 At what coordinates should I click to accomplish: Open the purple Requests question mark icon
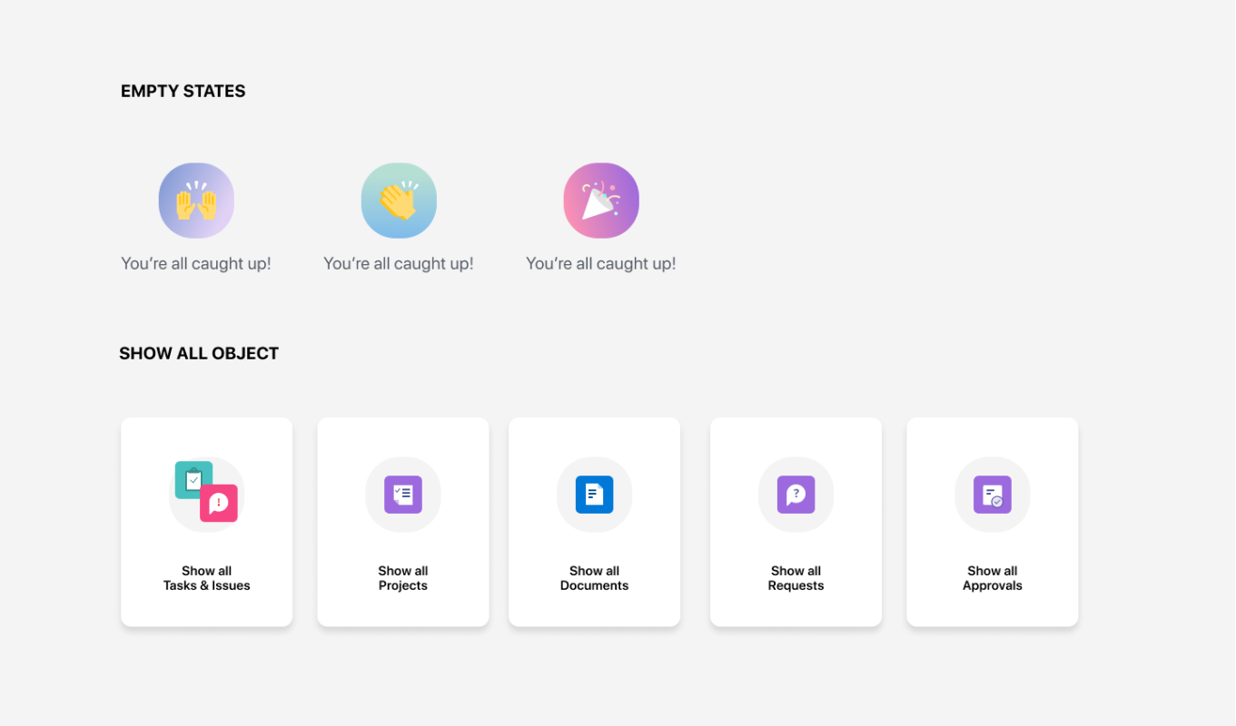796,495
